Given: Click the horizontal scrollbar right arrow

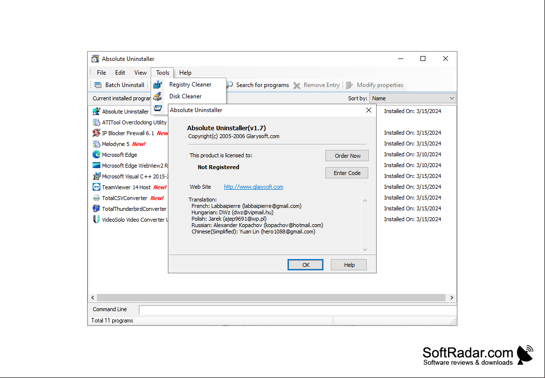Looking at the screenshot, I should (451, 297).
